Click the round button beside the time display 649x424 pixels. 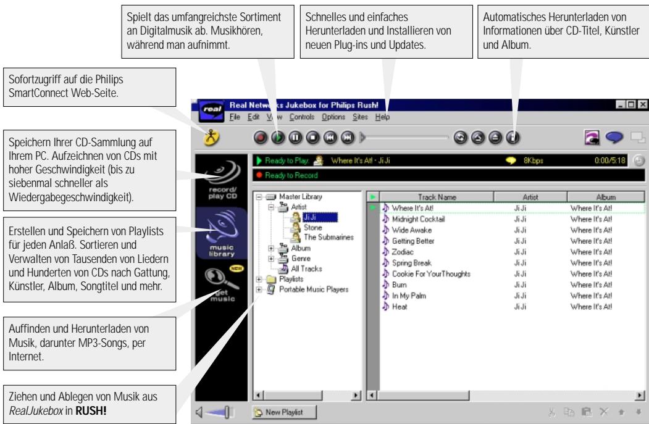point(639,160)
